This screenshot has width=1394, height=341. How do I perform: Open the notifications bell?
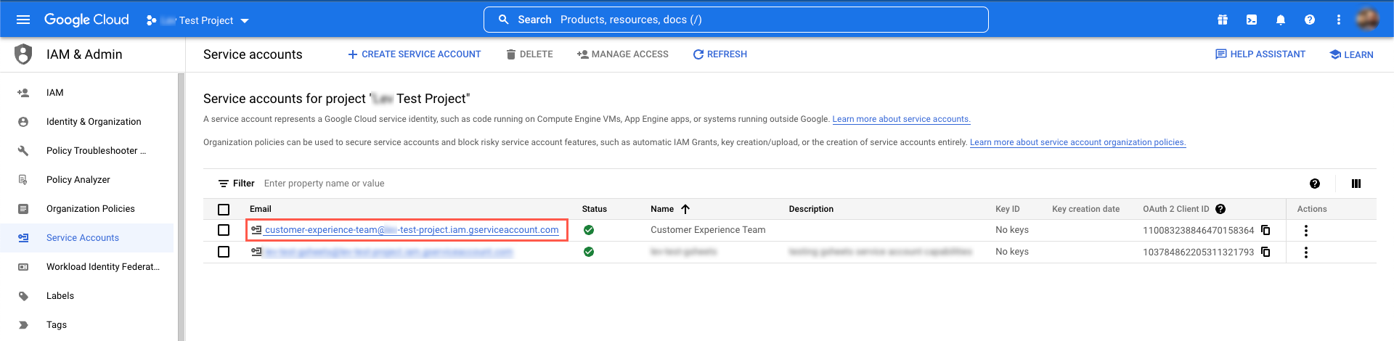pos(1281,20)
